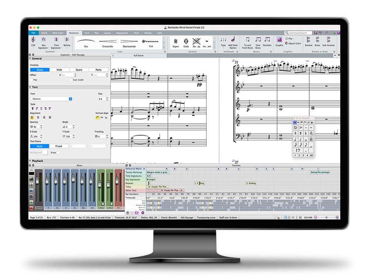
Task: Open new tab with plus button
Action: tap(335, 56)
